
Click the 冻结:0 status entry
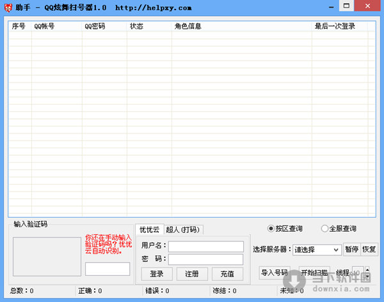[x=225, y=291]
